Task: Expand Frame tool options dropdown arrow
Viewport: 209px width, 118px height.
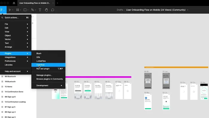Action: pos(20,10)
